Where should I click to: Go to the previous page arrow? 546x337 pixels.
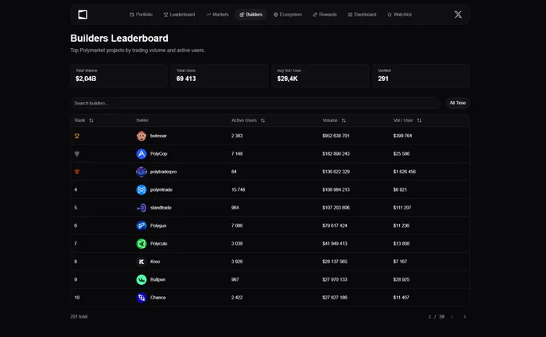click(452, 317)
